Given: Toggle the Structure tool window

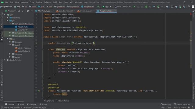Looking at the screenshot, I should coord(2,95).
